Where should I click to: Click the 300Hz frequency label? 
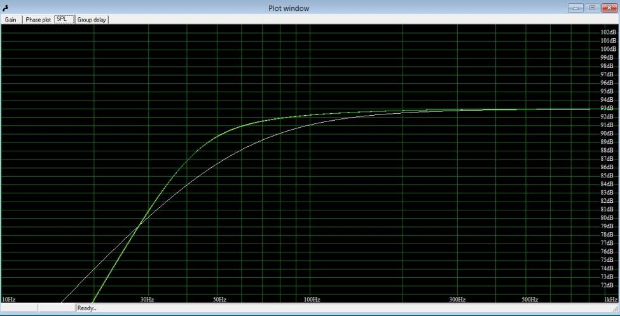(x=457, y=299)
